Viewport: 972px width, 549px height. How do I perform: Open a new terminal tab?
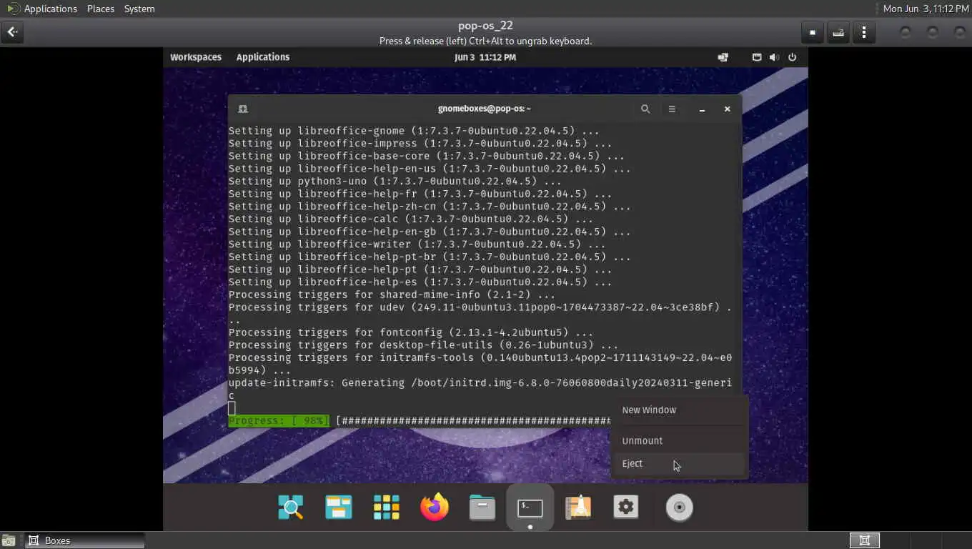242,109
